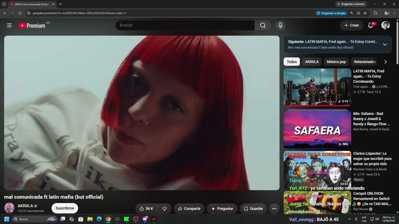
Task: Click the YouTube Buscar search field
Action: tap(185, 26)
